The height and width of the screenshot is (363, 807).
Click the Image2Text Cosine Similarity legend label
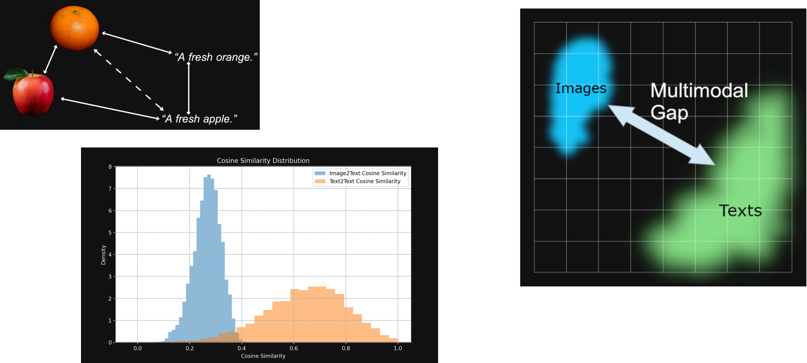[368, 174]
